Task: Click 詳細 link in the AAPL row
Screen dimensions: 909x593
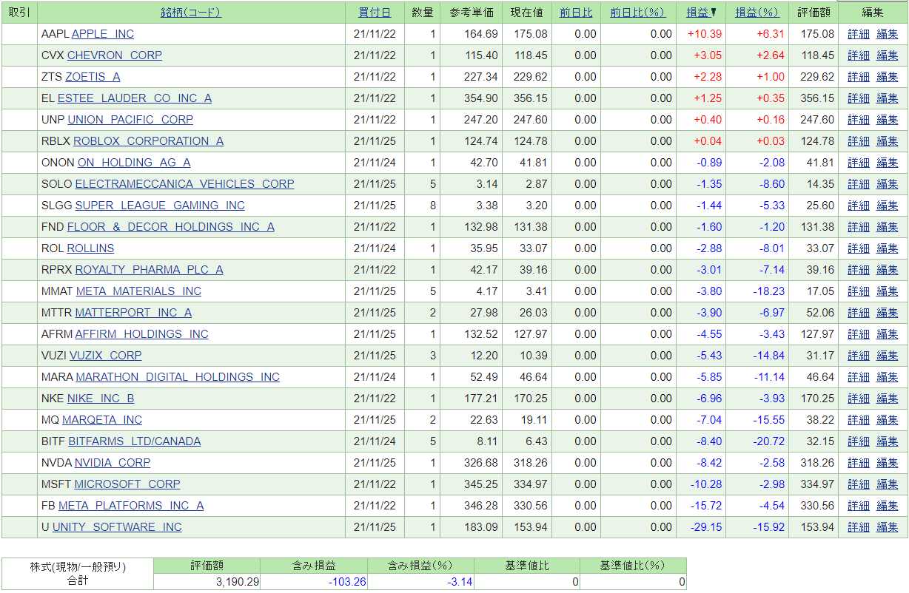Action: tap(859, 34)
